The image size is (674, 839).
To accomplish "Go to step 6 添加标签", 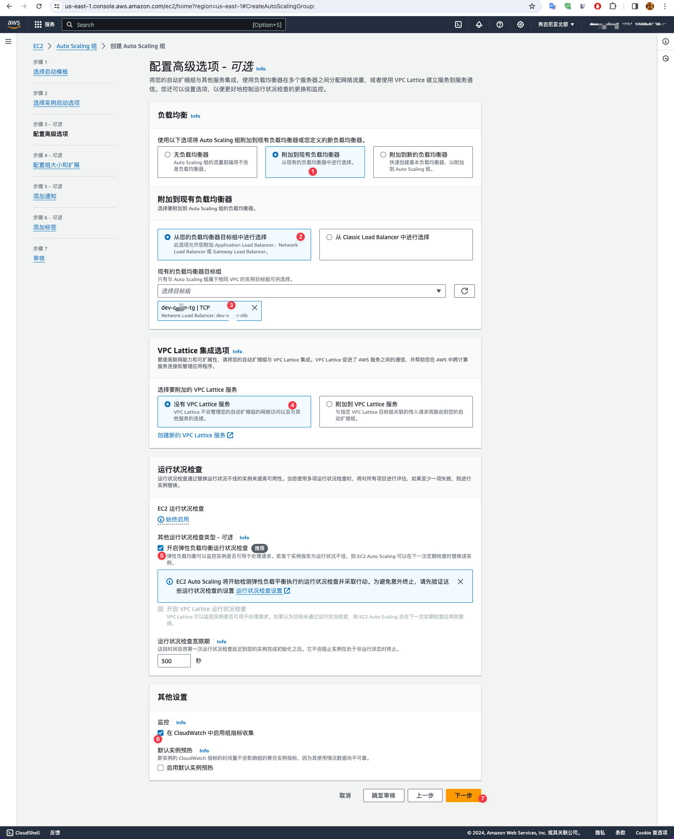I will (x=45, y=227).
